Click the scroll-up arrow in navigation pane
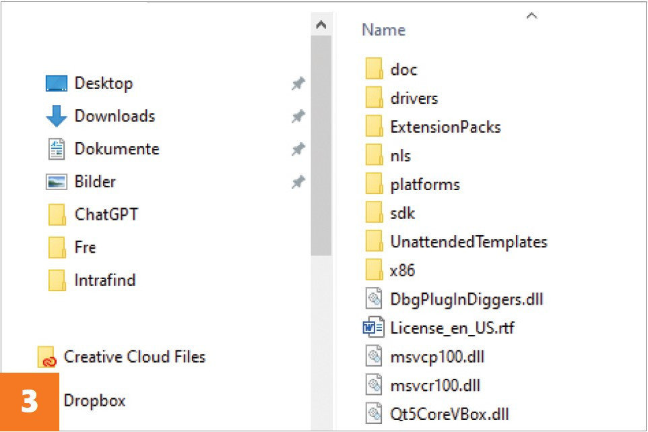Screen dimensions: 648x432 pyautogui.click(x=321, y=25)
